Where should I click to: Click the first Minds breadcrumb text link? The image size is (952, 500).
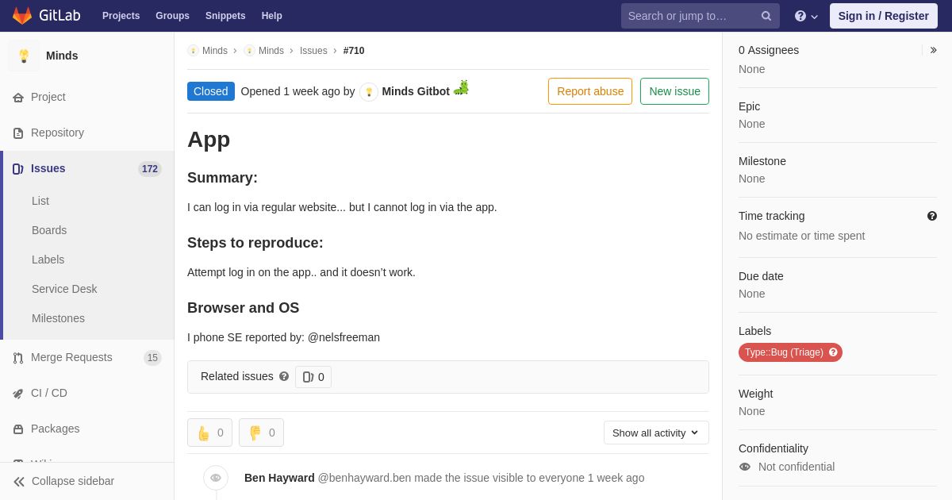pyautogui.click(x=215, y=51)
